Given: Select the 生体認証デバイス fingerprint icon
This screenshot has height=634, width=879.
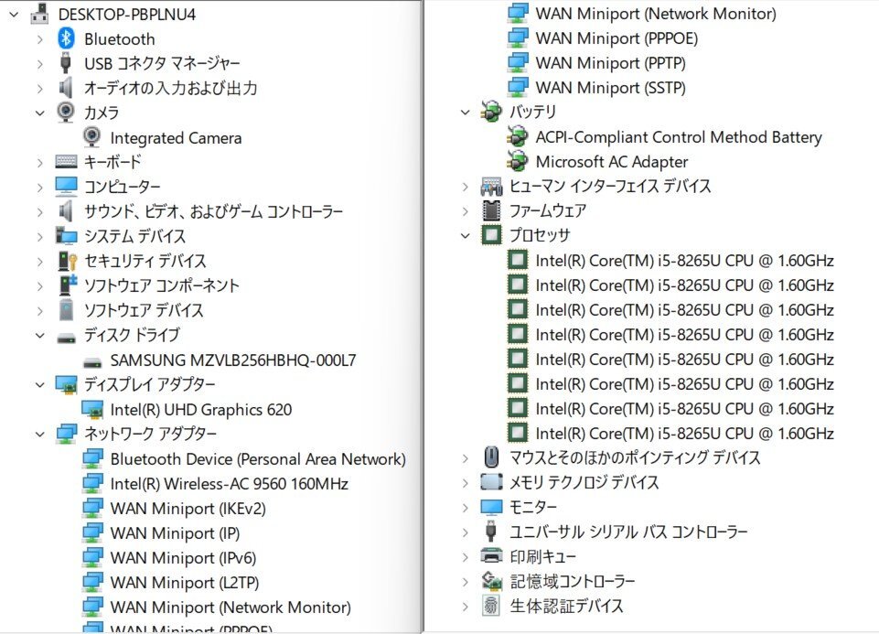Looking at the screenshot, I should tap(490, 606).
